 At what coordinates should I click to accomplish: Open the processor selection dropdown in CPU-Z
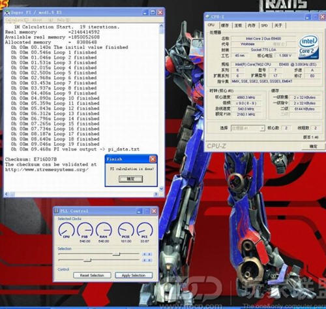(248, 128)
